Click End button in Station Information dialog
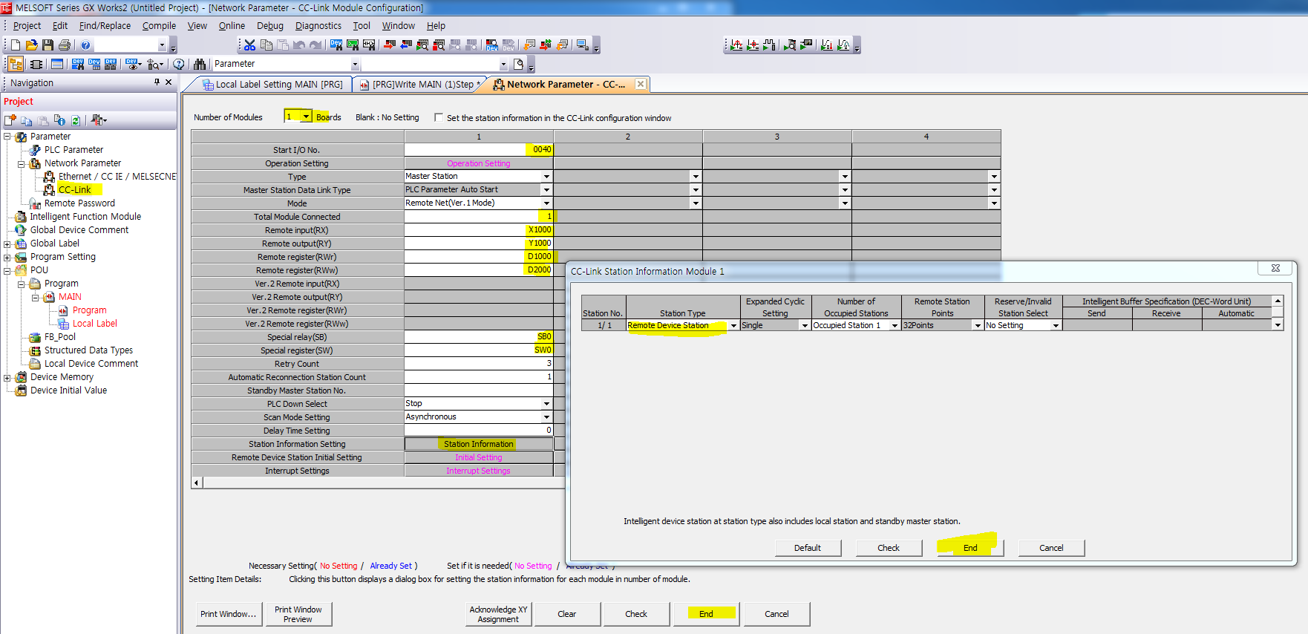 click(x=970, y=548)
